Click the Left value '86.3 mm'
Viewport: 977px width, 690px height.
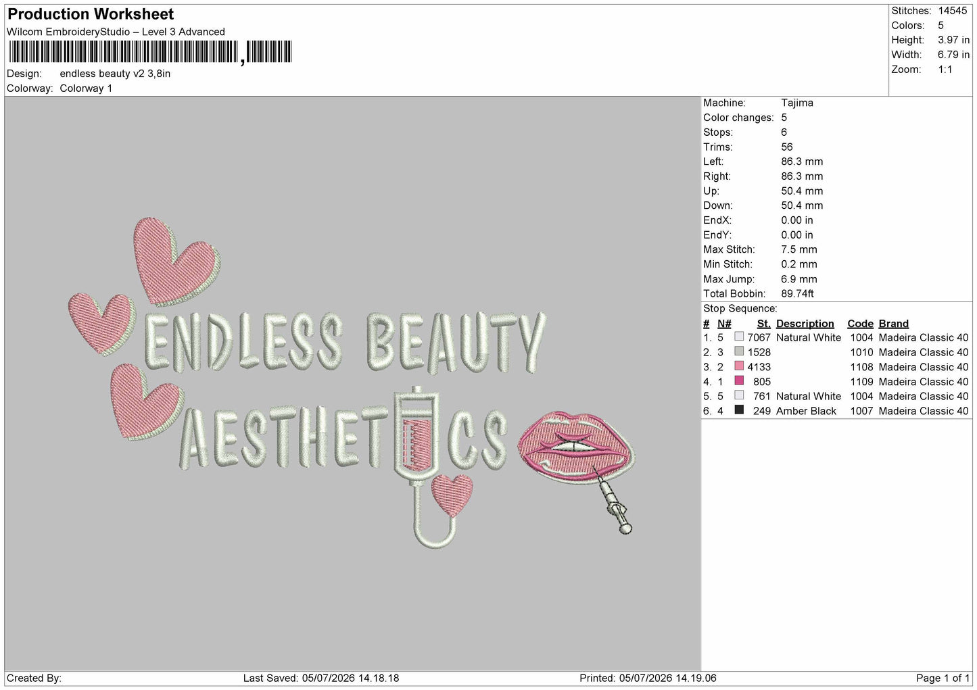pyautogui.click(x=802, y=162)
